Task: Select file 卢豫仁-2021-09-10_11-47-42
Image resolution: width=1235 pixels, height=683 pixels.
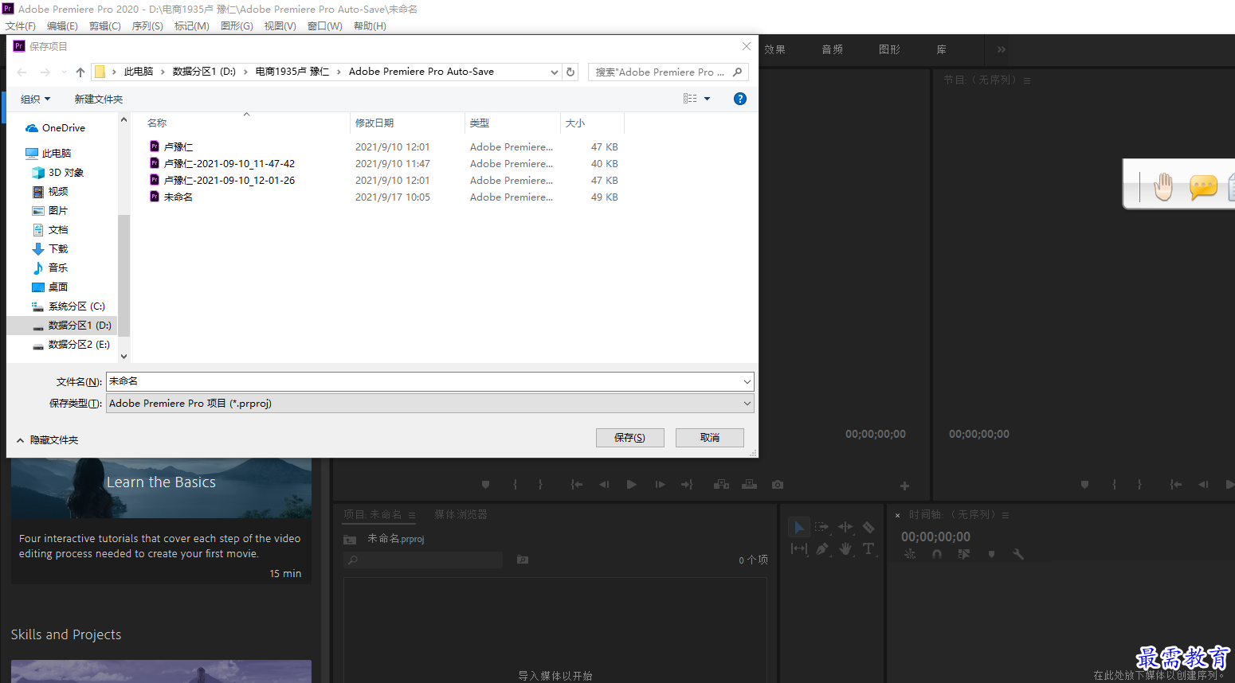Action: coord(229,163)
